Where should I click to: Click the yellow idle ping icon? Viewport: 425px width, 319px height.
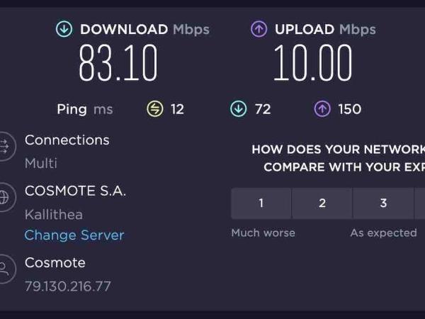click(155, 109)
